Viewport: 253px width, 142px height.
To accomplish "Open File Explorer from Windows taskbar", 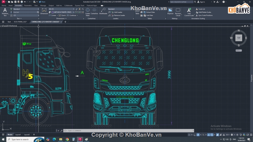I will 61,139.
